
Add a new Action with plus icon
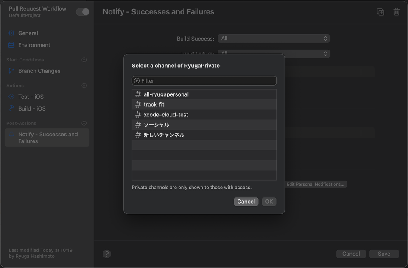(x=84, y=86)
